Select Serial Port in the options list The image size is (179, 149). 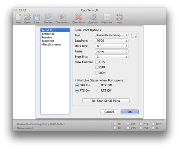55,30
